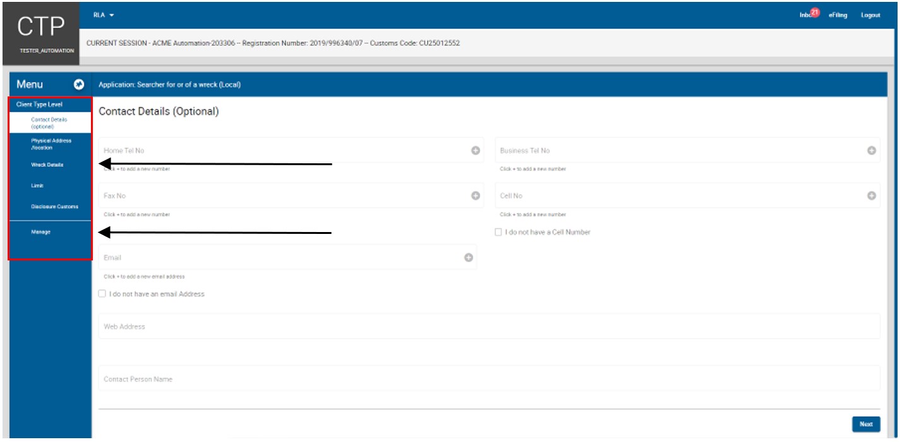902x442 pixels.
Task: Go to Physical Address /location menu item
Action: [x=51, y=144]
